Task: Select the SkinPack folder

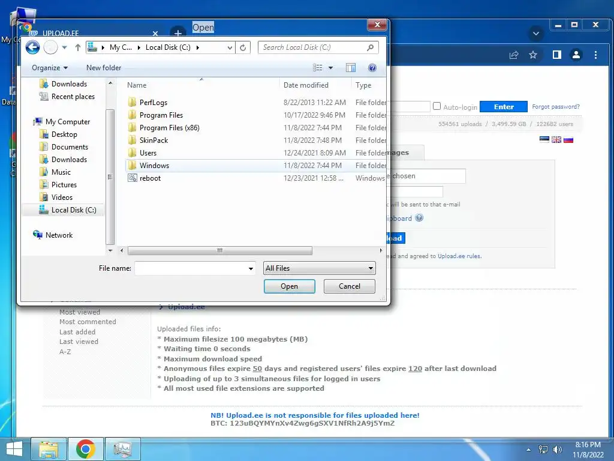Action: tap(153, 140)
